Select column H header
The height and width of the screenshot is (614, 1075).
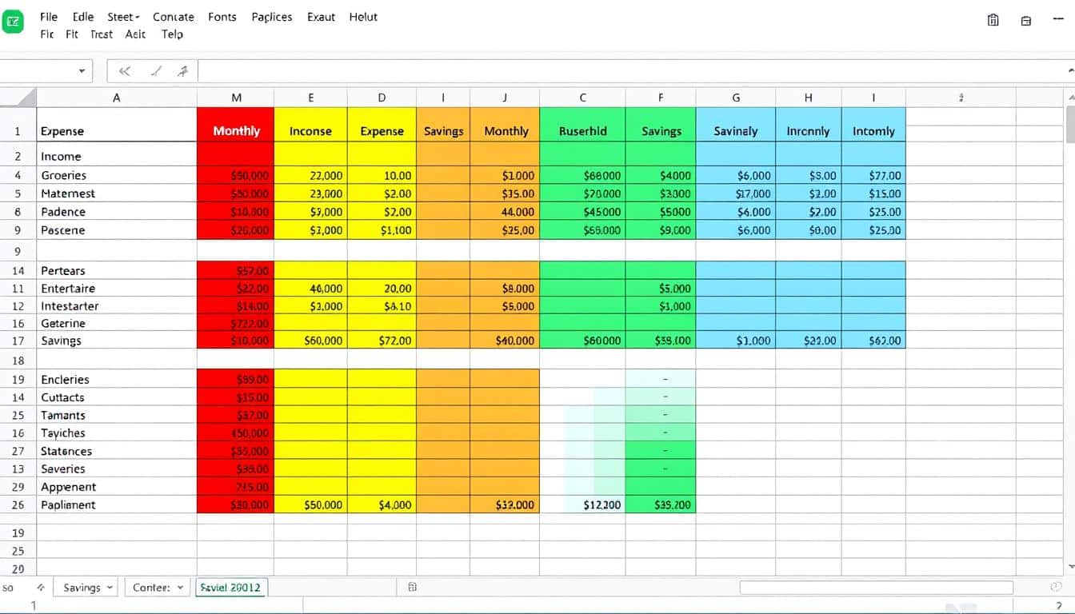(x=808, y=98)
